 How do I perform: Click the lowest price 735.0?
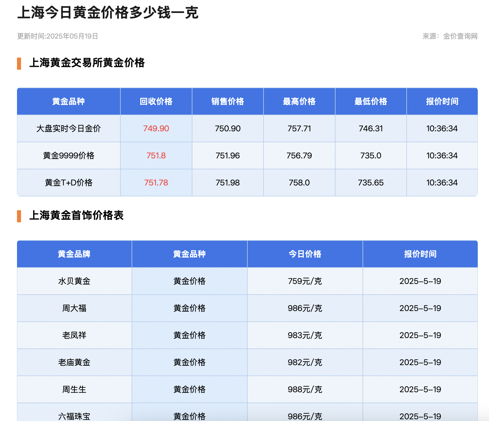(x=371, y=155)
